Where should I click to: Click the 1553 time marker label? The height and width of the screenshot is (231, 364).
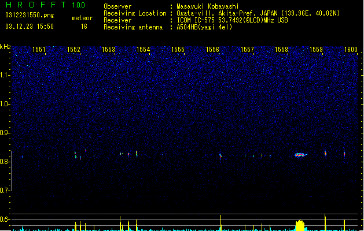[x=108, y=50]
